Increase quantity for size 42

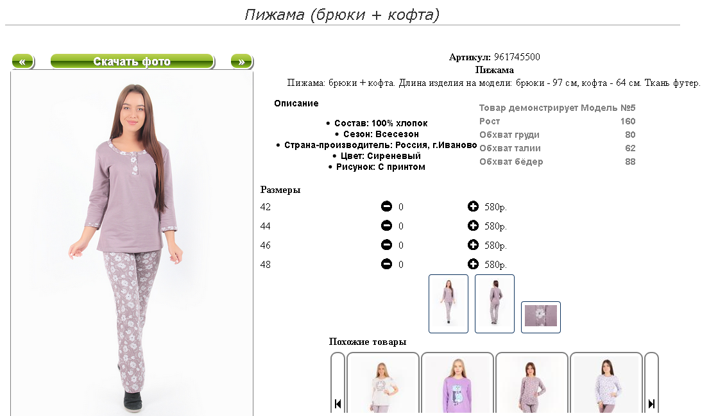point(473,206)
